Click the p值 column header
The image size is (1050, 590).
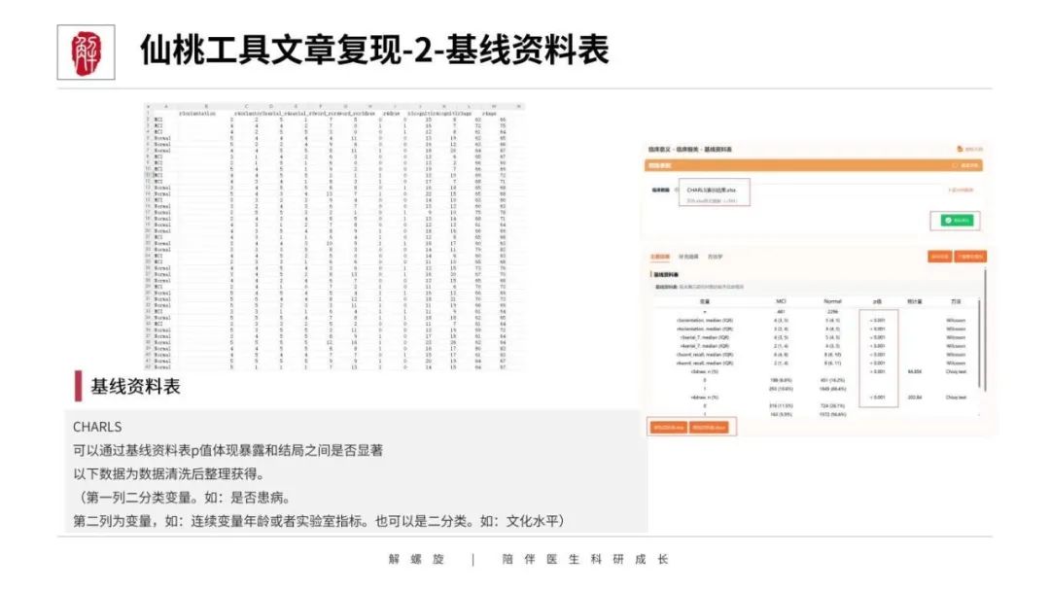tap(877, 302)
